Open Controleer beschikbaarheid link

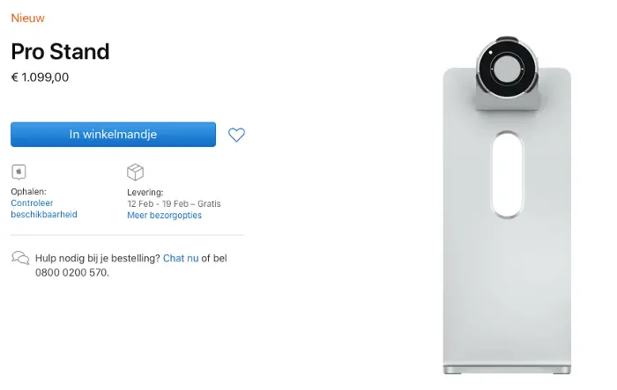tap(44, 209)
